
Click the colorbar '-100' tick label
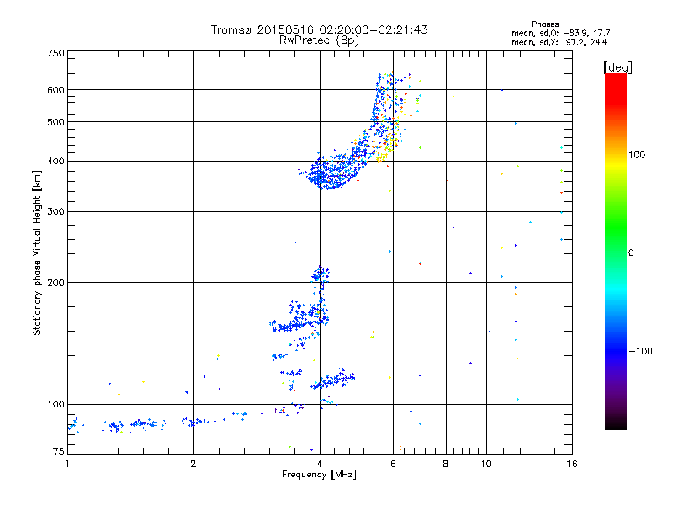point(641,351)
